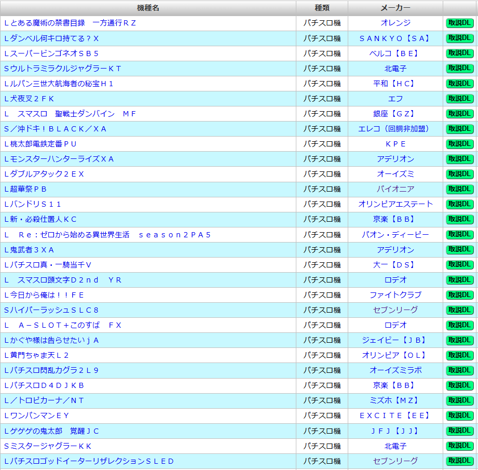The image size is (478, 470).
Task: Select the オーイズミラボ maker link
Action: coord(395,371)
